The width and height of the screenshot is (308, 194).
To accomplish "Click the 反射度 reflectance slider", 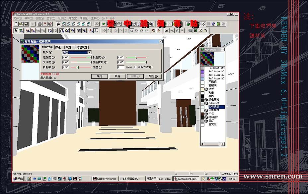I will pyautogui.click(x=136, y=57).
